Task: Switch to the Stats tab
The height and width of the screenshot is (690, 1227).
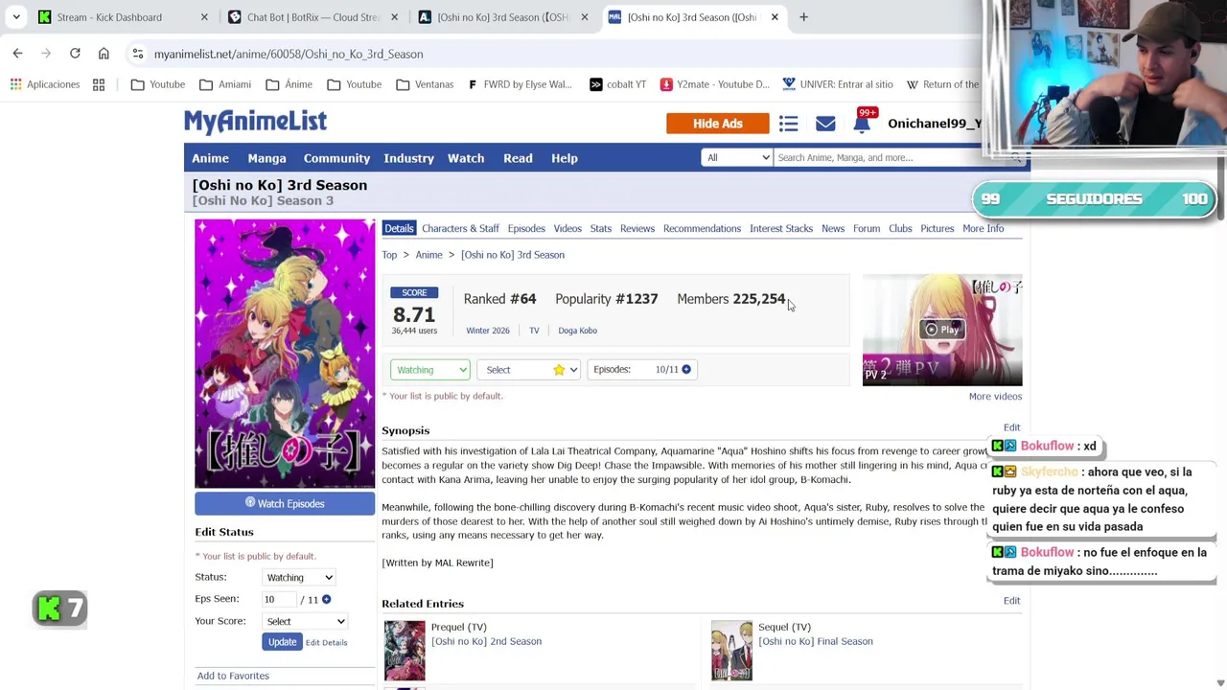Action: click(601, 228)
